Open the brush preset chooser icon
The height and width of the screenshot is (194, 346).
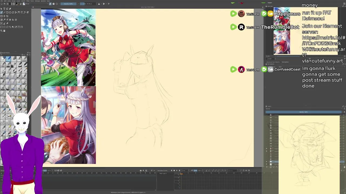point(24,4)
